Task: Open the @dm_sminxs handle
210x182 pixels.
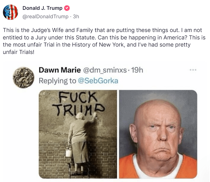Action: [x=105, y=70]
